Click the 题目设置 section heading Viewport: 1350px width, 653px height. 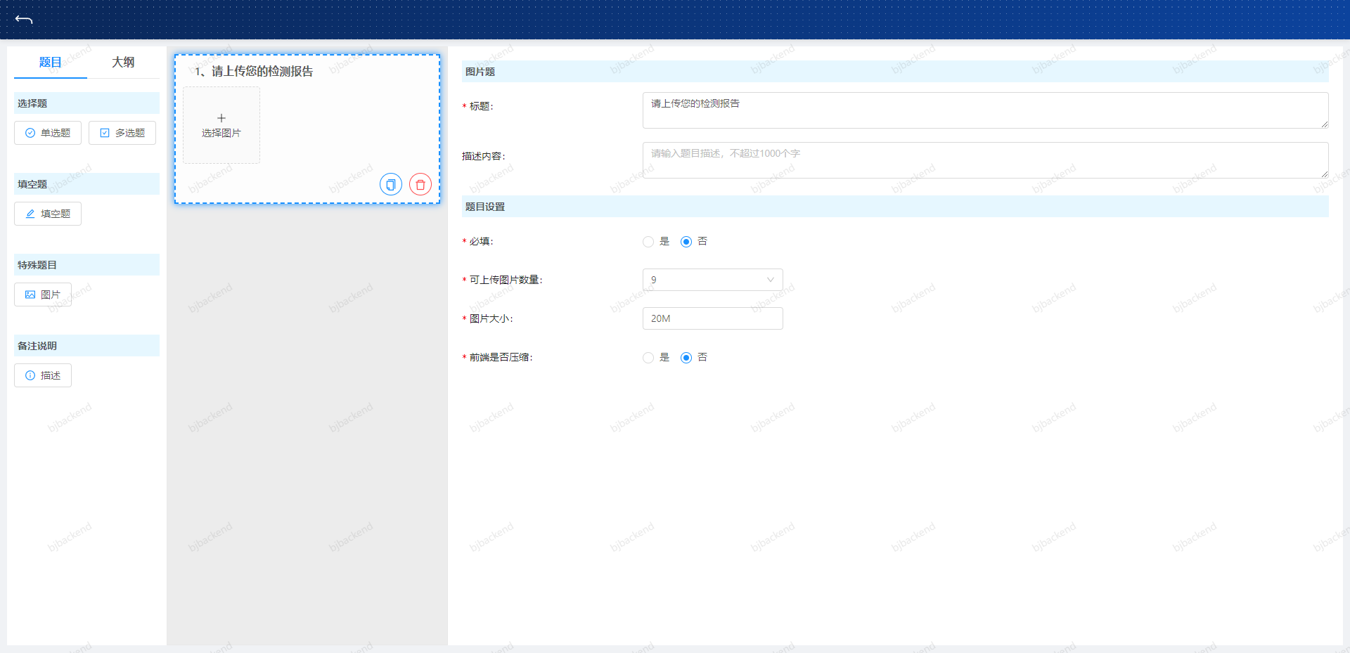coord(895,207)
